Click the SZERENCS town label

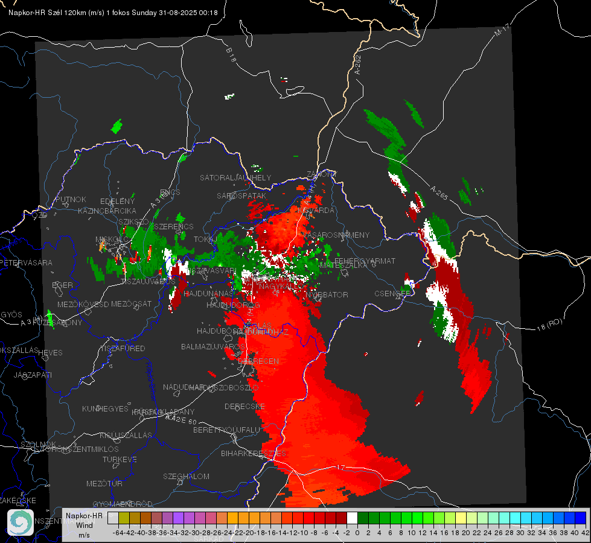point(174,226)
